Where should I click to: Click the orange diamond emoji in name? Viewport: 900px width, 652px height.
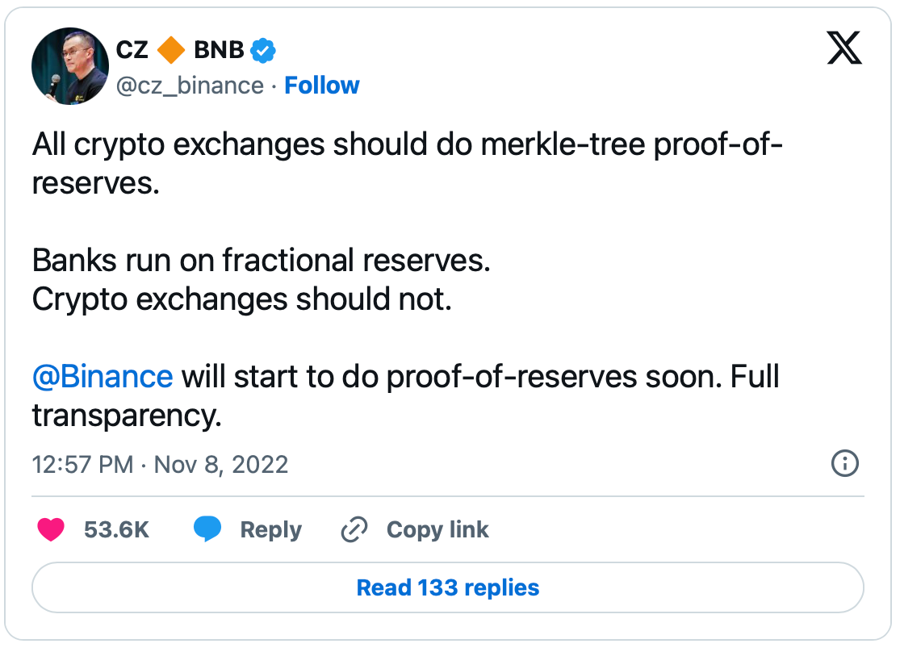pyautogui.click(x=171, y=51)
